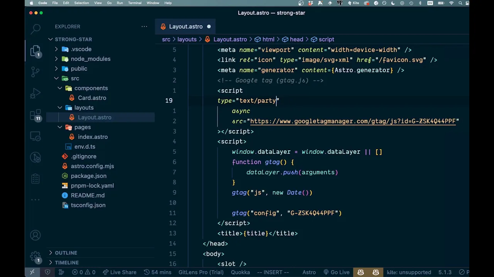Open the Explorer view in activity bar
This screenshot has height=277, width=494.
[x=36, y=51]
